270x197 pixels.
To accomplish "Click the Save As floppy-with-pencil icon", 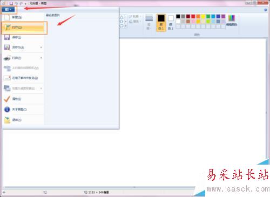I will pos(7,47).
